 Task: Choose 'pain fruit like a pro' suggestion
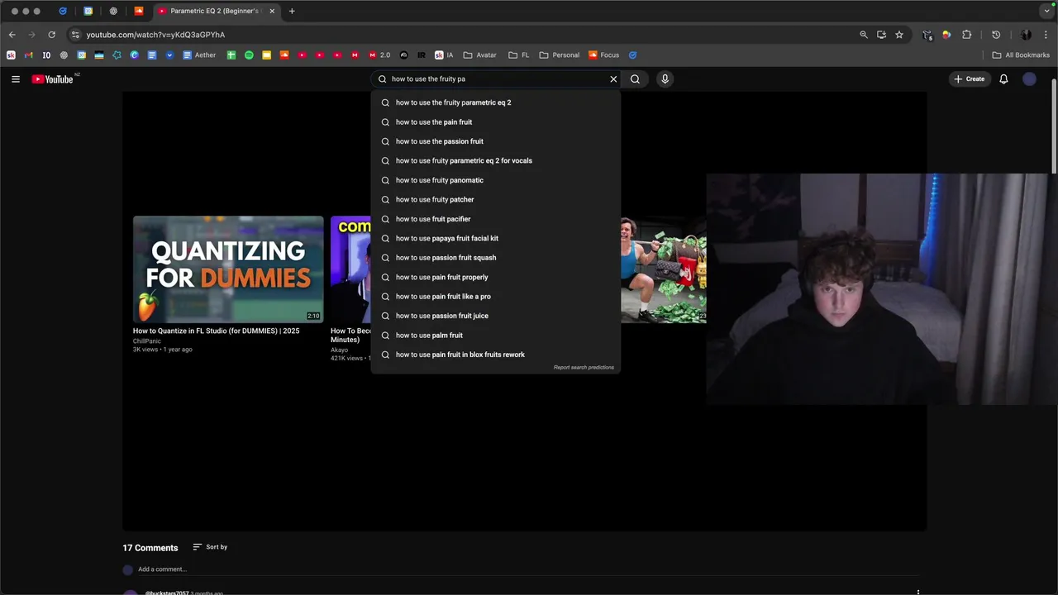495,297
